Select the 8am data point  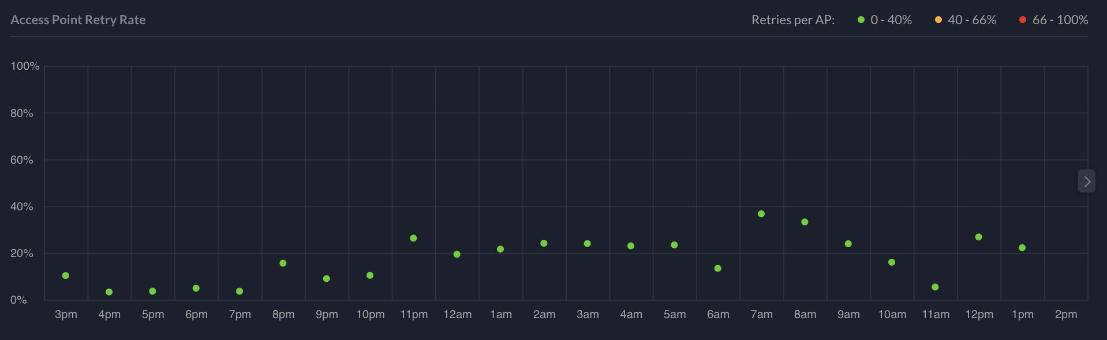(805, 222)
